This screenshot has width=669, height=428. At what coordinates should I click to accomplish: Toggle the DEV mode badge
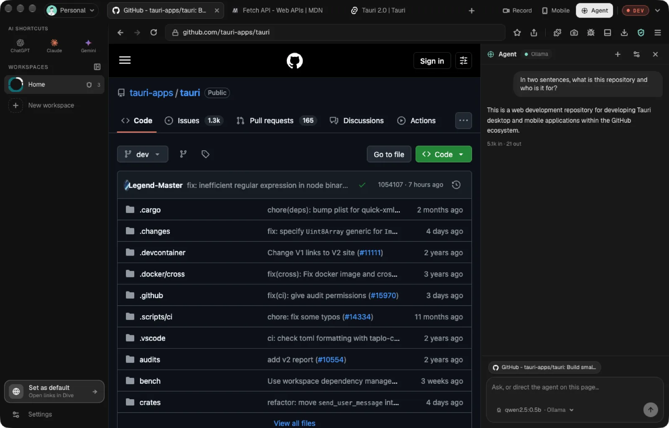click(635, 10)
